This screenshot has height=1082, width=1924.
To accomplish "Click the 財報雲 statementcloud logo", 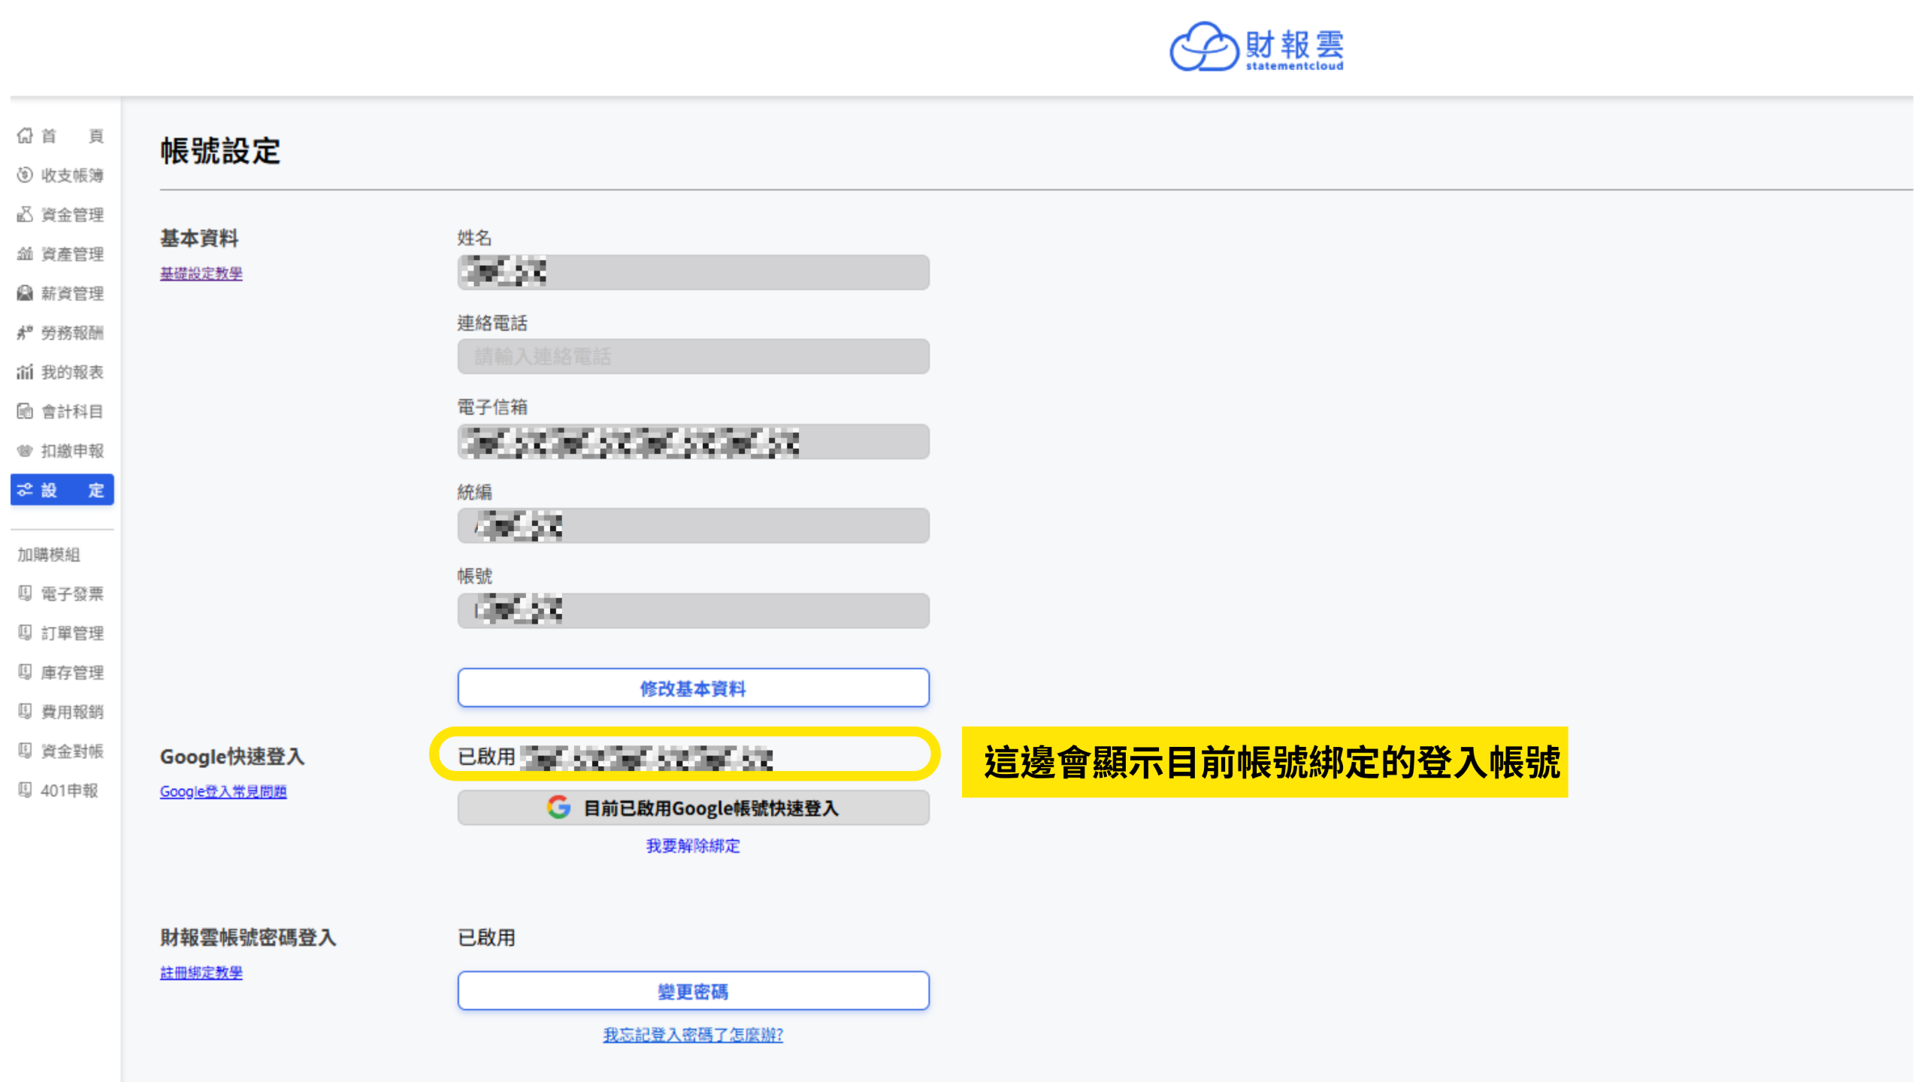I will coord(1257,47).
